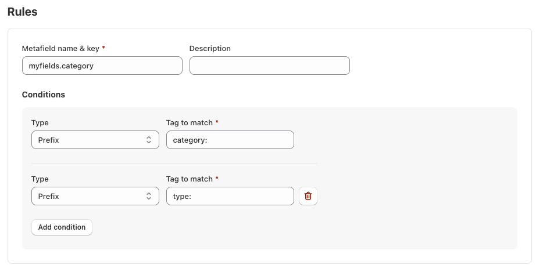
Task: Click the Type label above first condition
Action: (40, 123)
